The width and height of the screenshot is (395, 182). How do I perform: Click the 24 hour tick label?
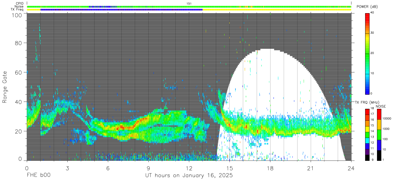[351, 168]
